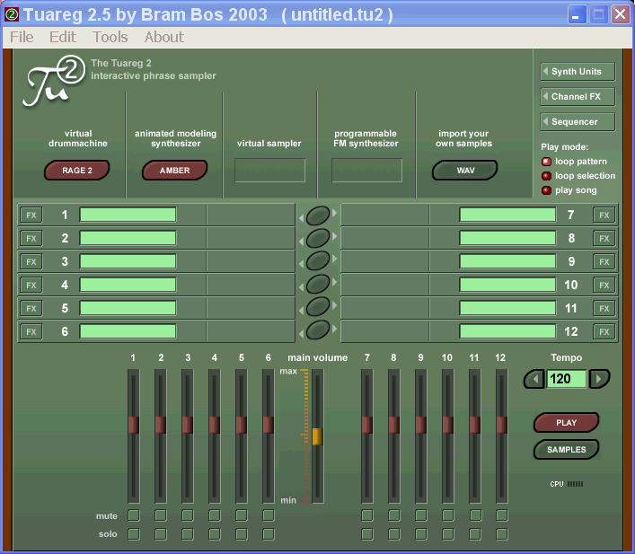
Task: Open FX settings for channel 5
Action: pos(31,309)
